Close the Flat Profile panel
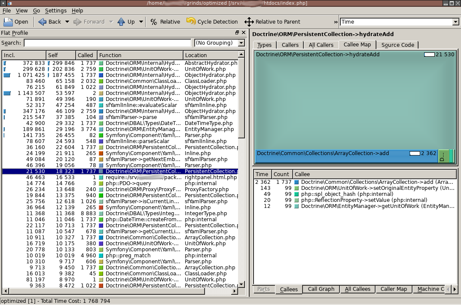This screenshot has width=461, height=305. 244,33
